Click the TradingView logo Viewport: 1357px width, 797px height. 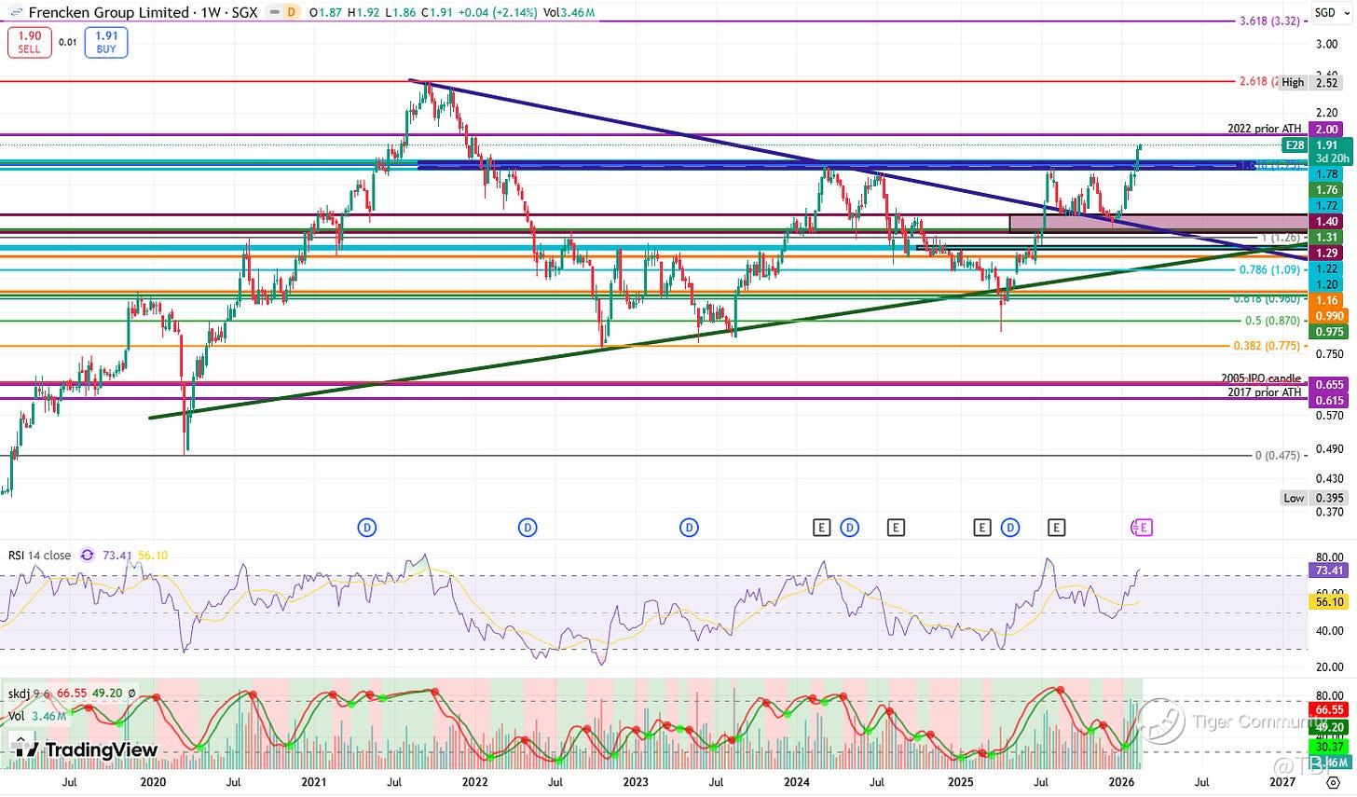86,749
